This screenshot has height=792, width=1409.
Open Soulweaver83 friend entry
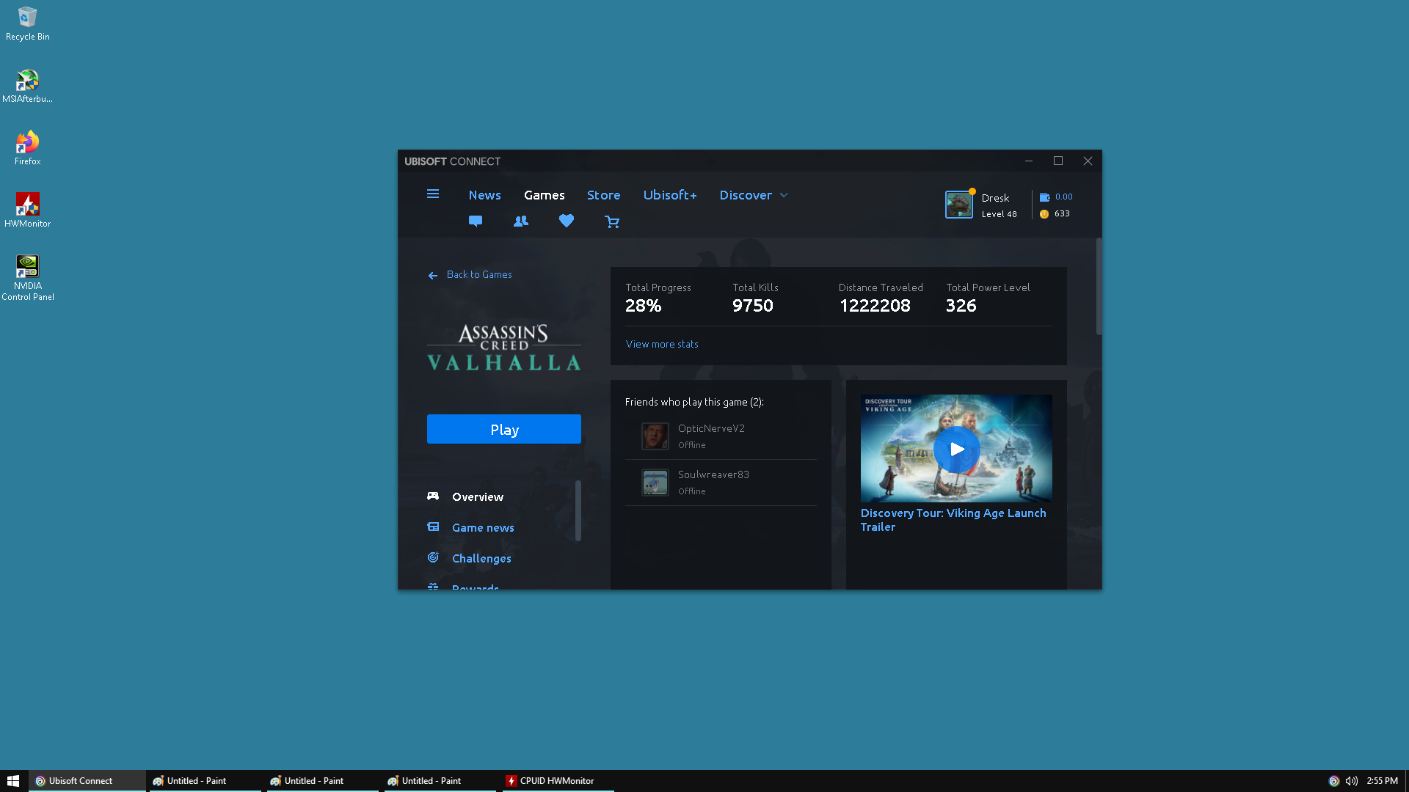point(721,483)
